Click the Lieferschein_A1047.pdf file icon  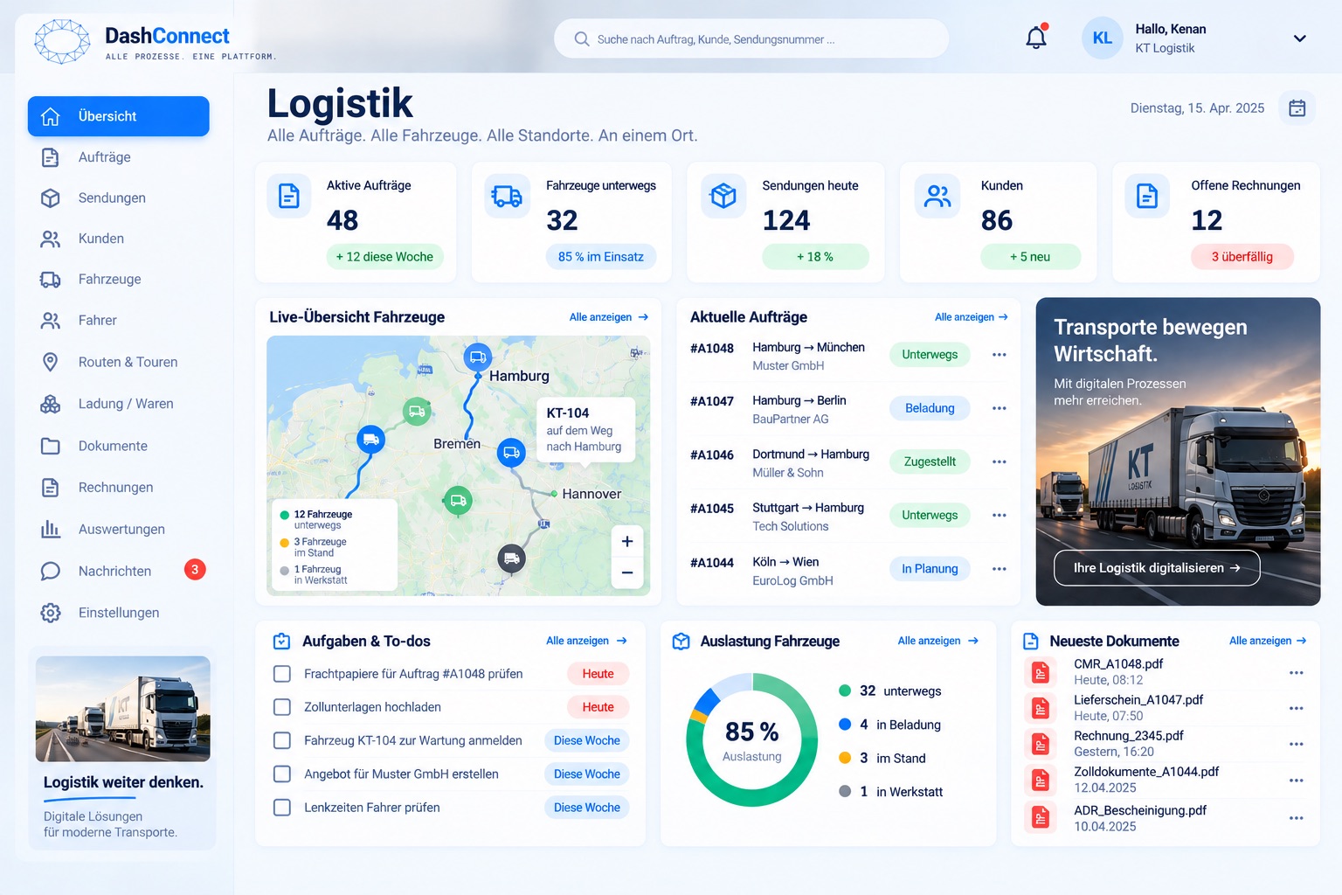1040,708
